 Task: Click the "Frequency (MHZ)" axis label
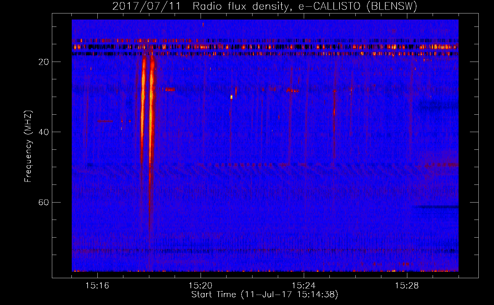28,146
